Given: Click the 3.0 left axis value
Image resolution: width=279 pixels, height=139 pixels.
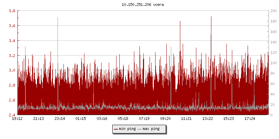Looking at the screenshot, I should tap(12, 70).
